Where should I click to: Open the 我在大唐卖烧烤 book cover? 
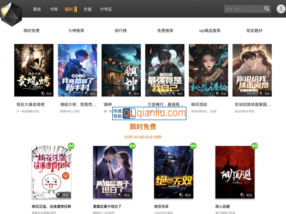34,70
